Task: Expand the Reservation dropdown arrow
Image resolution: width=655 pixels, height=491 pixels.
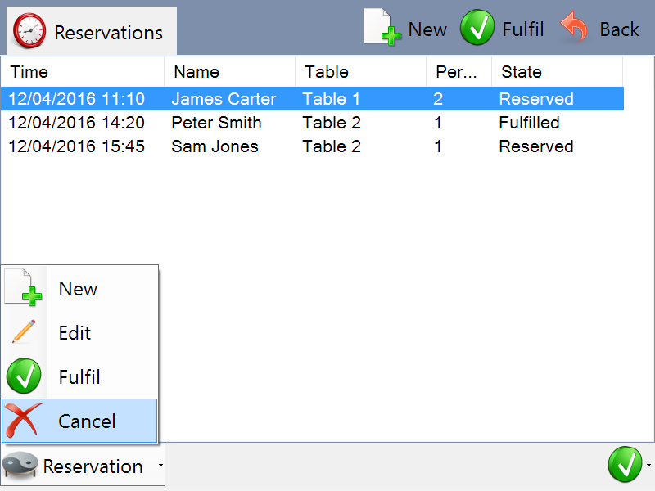Action: (x=160, y=466)
